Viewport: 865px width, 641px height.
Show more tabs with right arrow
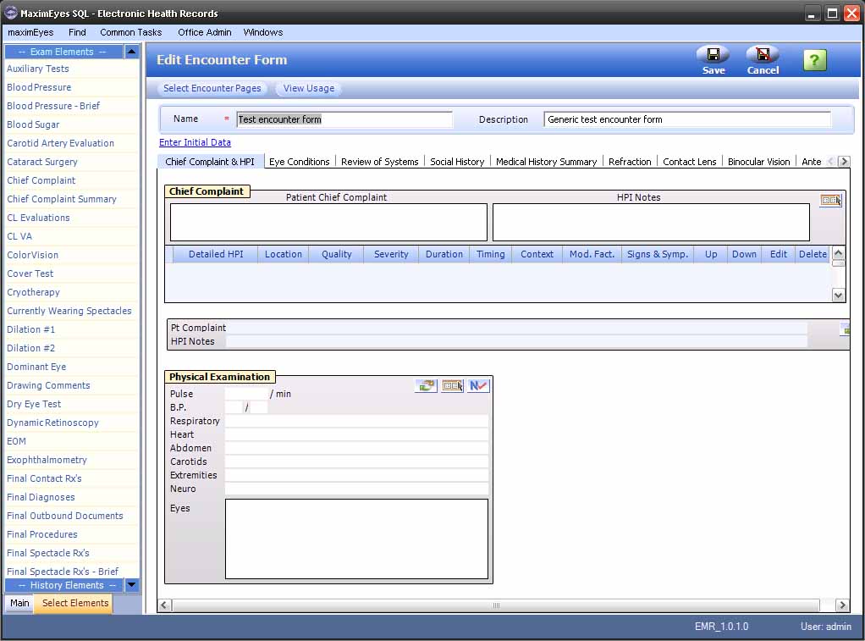844,161
